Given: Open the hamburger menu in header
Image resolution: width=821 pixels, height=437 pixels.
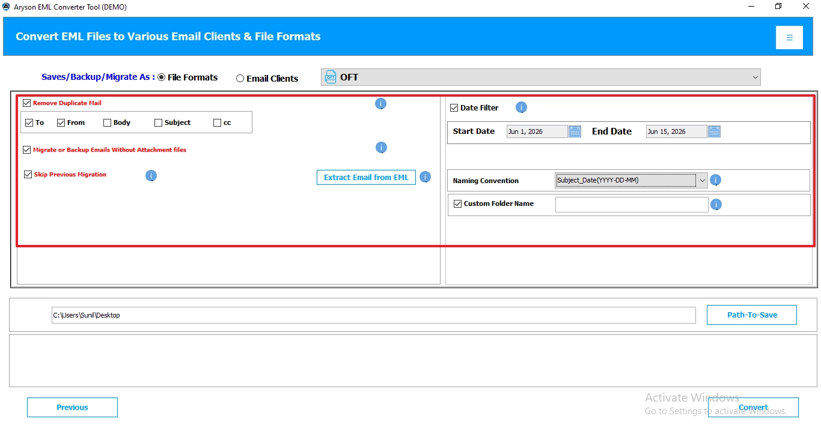Looking at the screenshot, I should [x=789, y=37].
